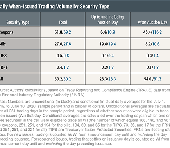
Task: Select All total cell 80.2/80.2
Action: [x=63, y=79]
